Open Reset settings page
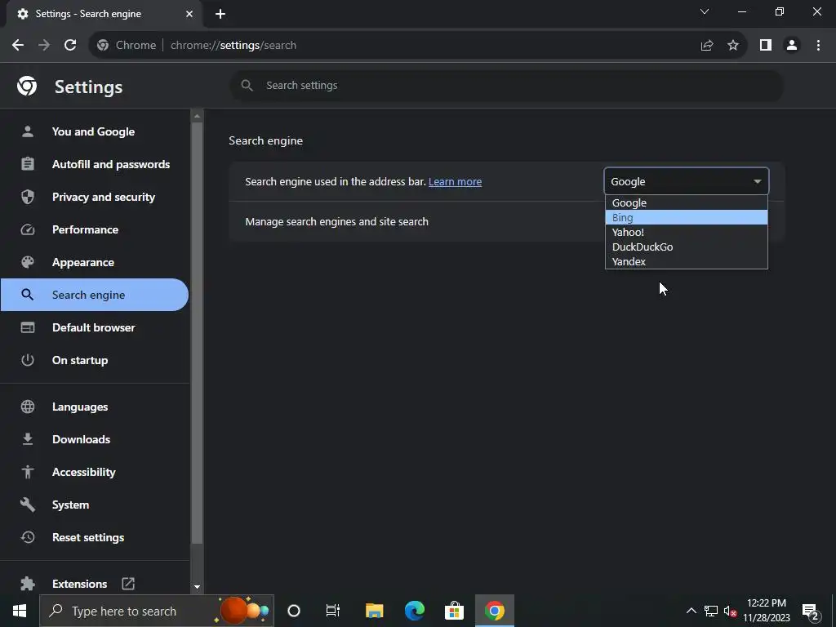836x627 pixels. coord(95,537)
